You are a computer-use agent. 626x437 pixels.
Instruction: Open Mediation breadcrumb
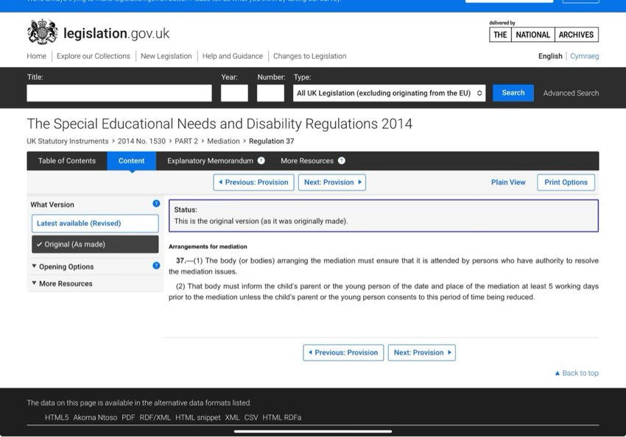point(223,141)
